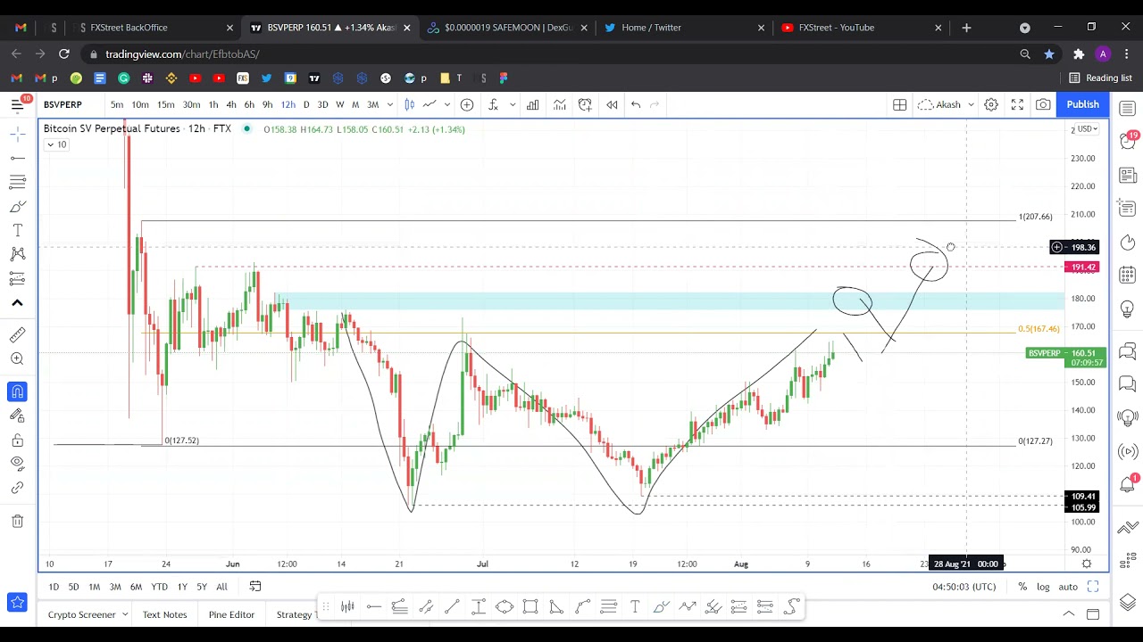
Task: Toggle percent scale on price axis
Action: coord(1022,587)
